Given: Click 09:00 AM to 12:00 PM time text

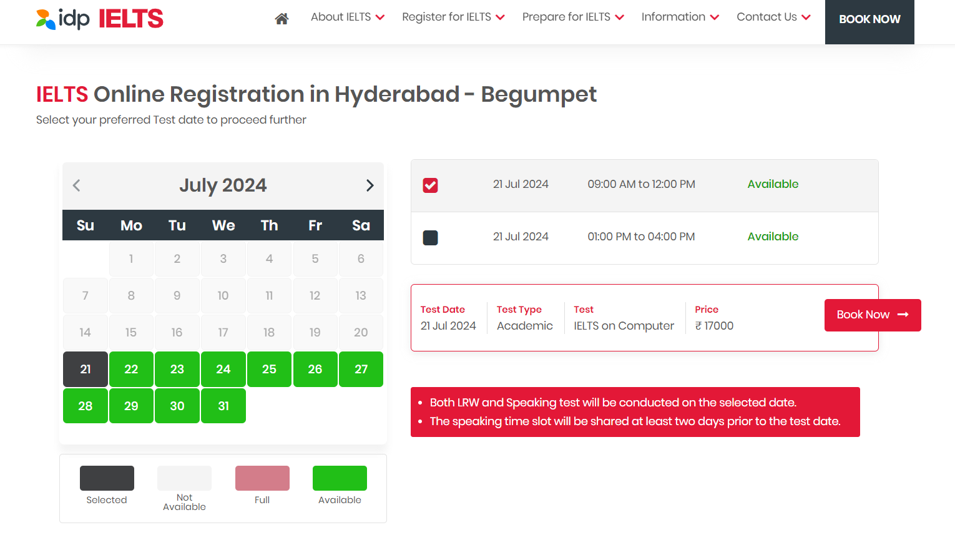Looking at the screenshot, I should pos(641,184).
